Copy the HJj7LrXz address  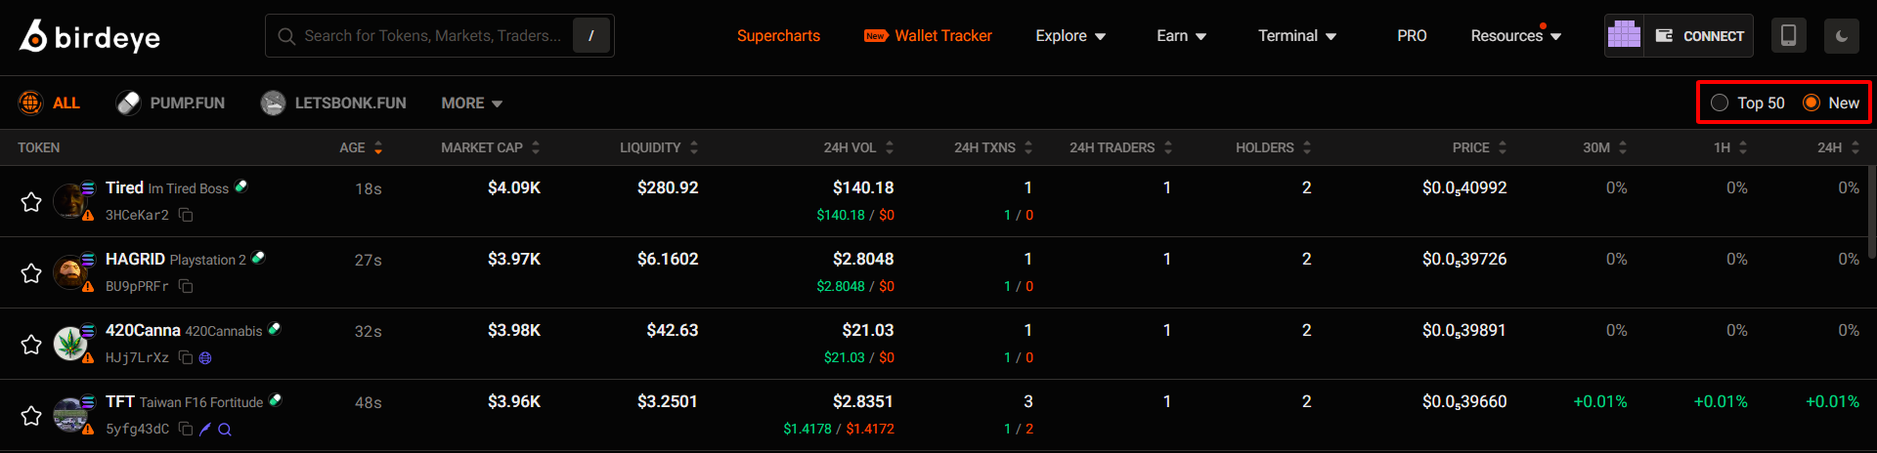[x=186, y=357]
